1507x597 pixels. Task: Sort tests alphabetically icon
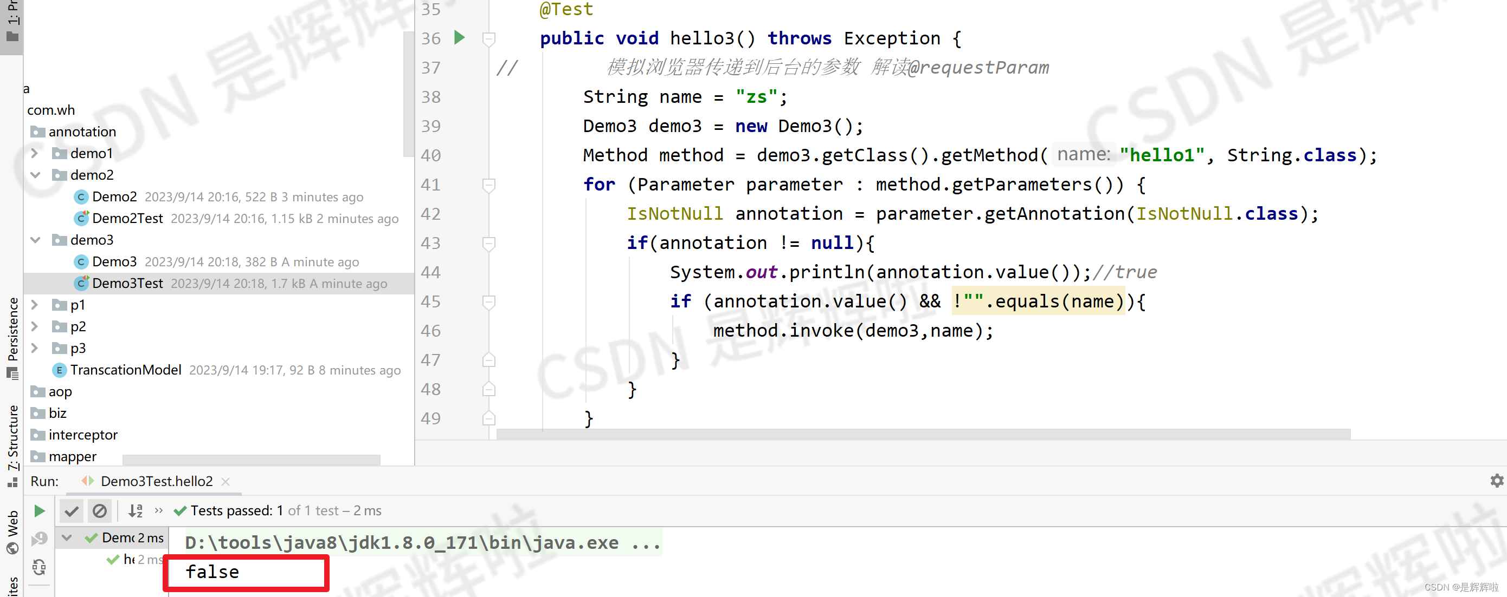tap(135, 511)
